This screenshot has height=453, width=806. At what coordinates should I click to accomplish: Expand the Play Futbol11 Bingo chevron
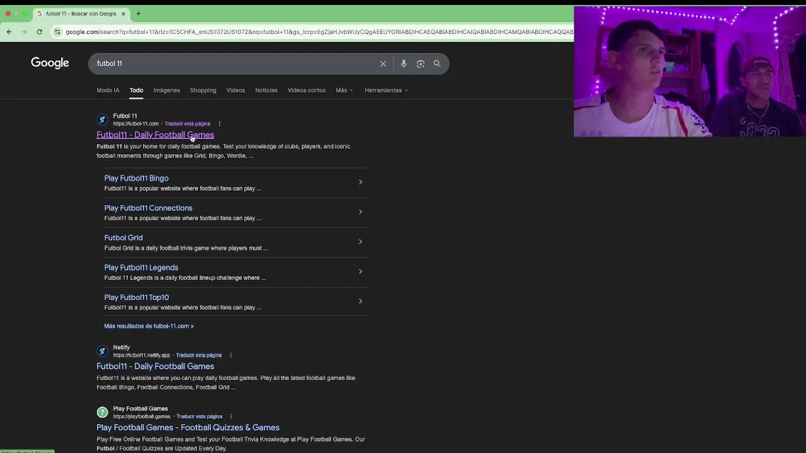(x=360, y=182)
